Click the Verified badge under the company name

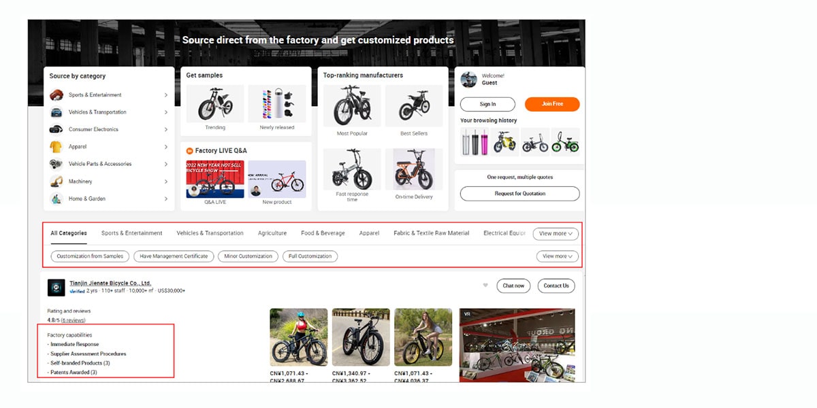77,291
